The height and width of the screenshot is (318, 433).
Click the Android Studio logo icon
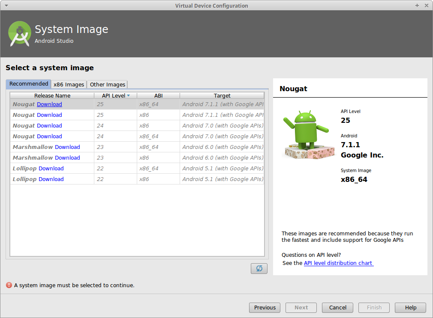[19, 33]
